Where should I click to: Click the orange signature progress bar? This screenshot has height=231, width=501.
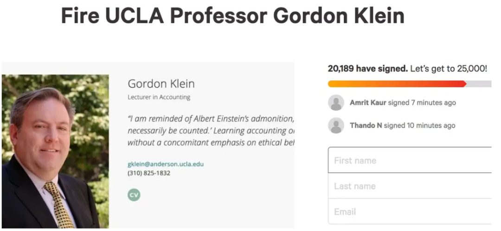(x=397, y=84)
